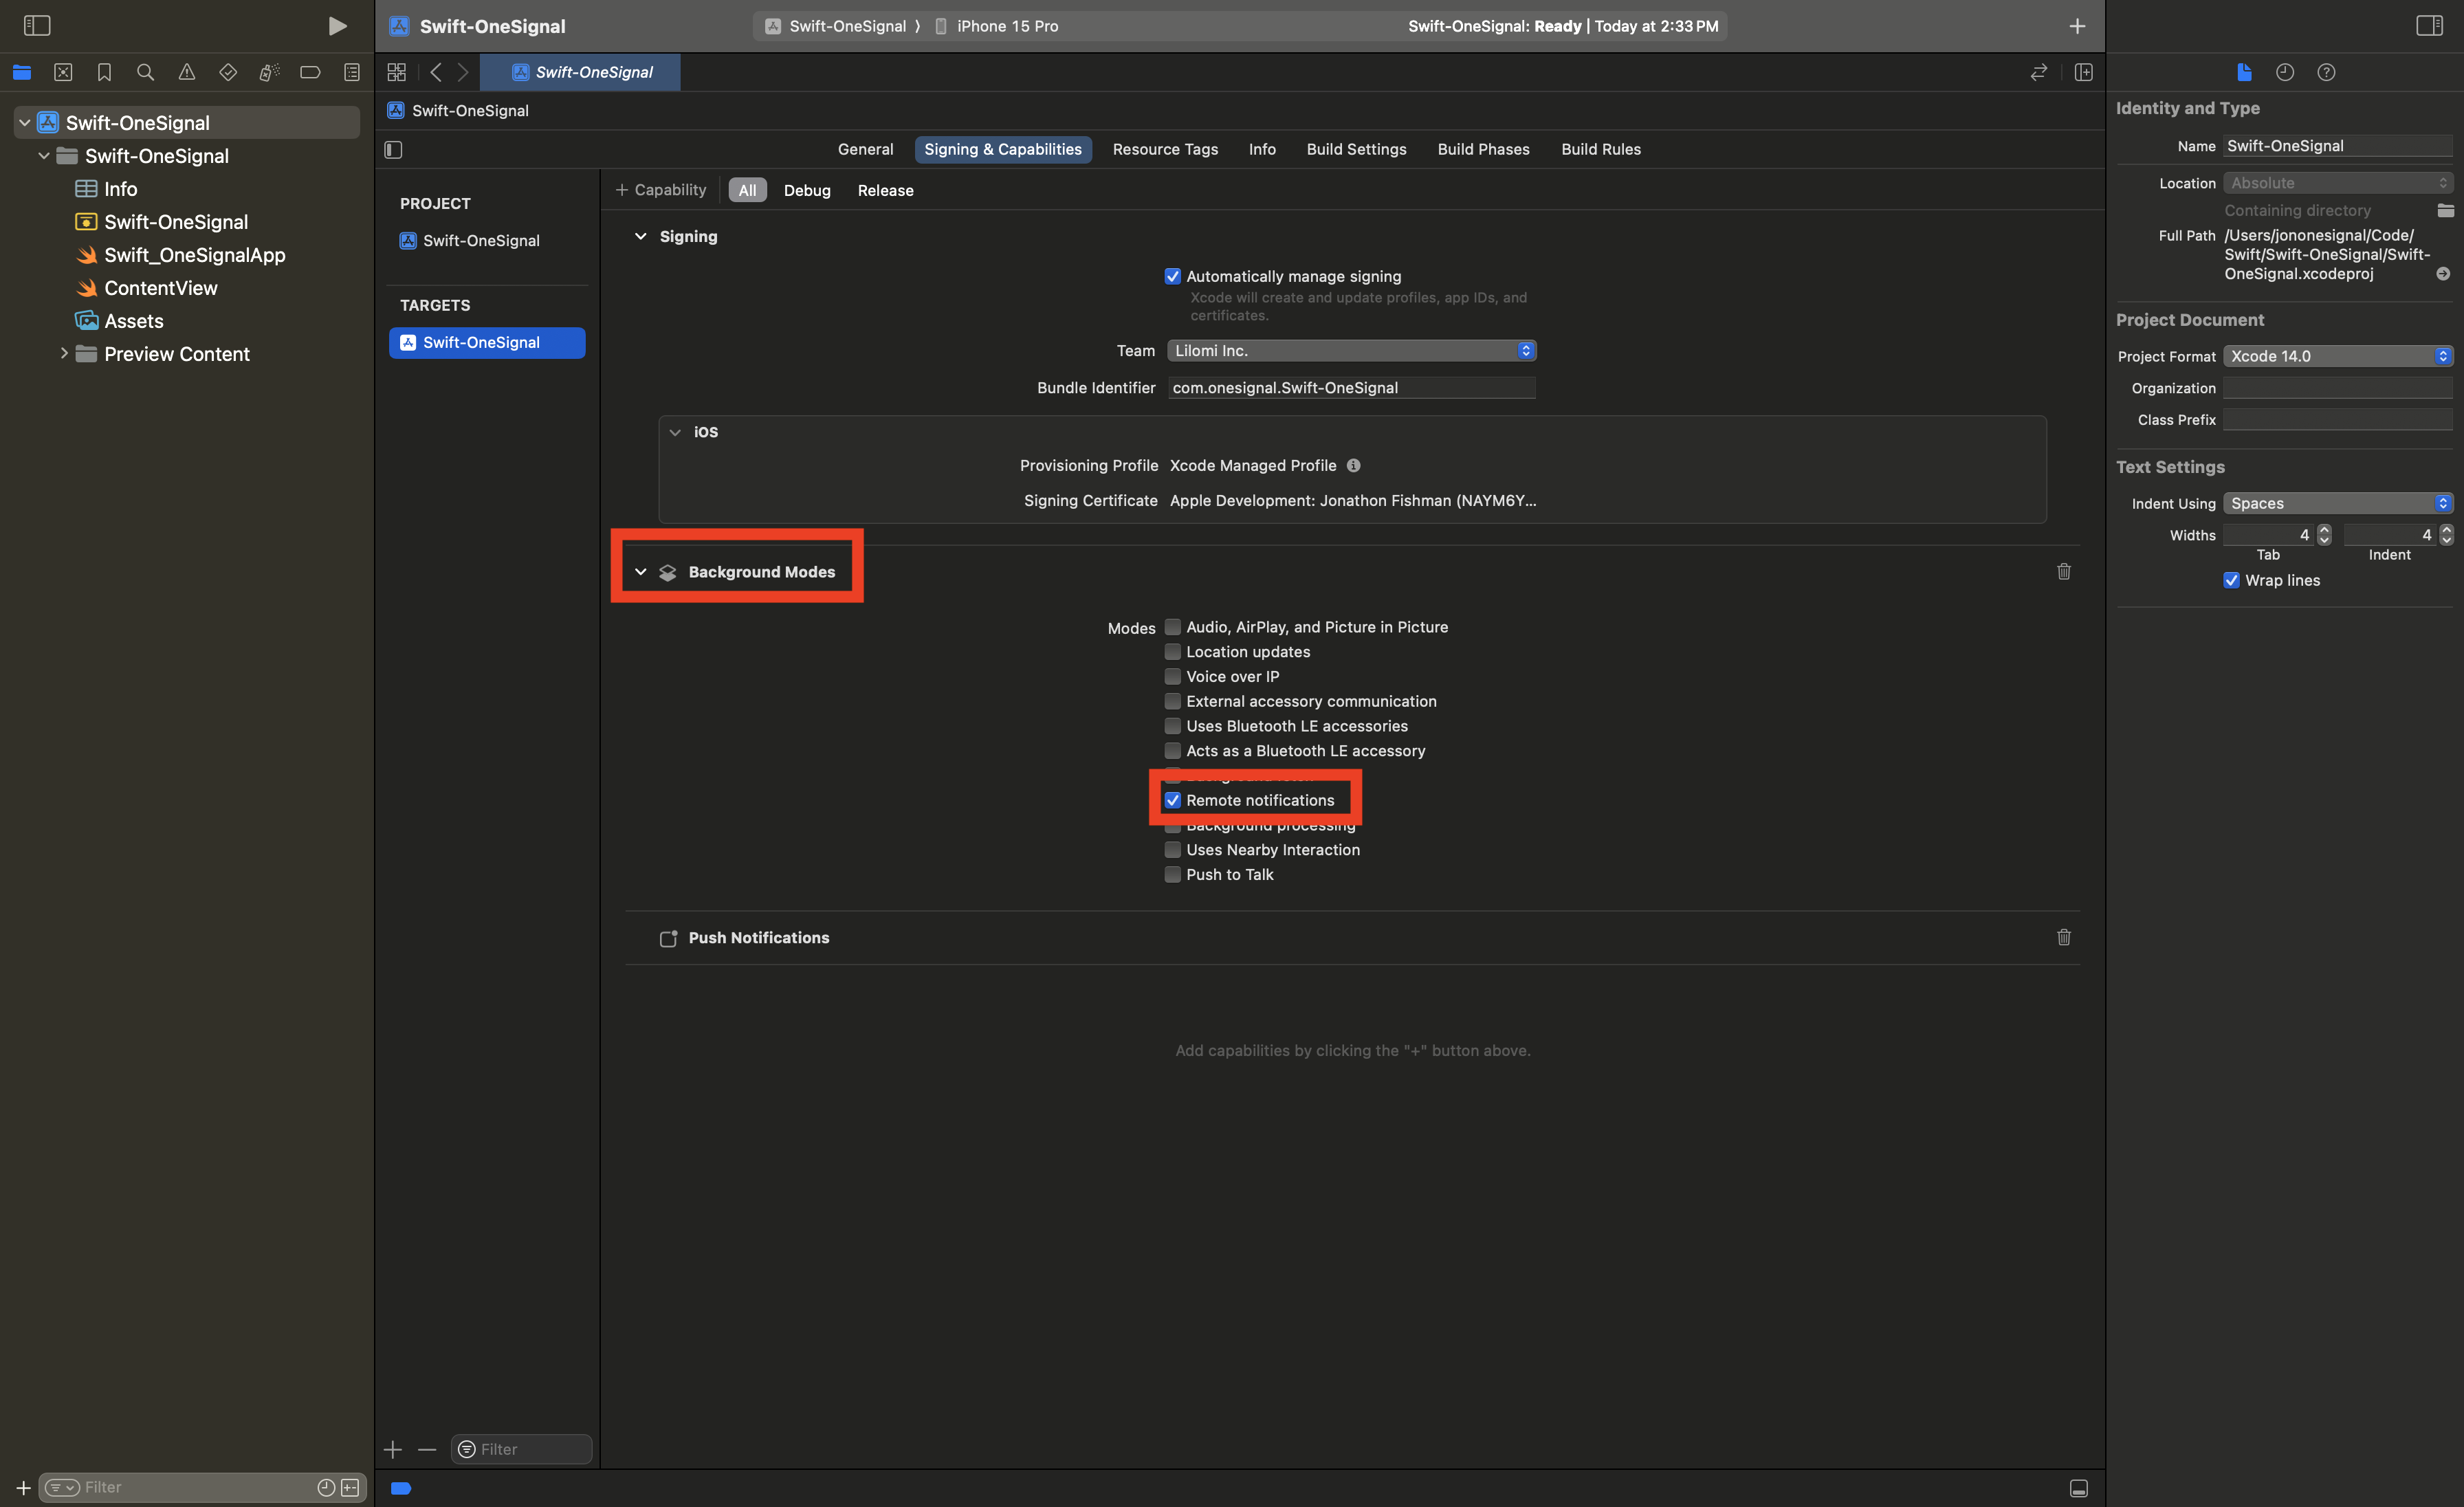Open the Find navigator magnifier icon
Image resolution: width=2464 pixels, height=1507 pixels.
click(145, 72)
